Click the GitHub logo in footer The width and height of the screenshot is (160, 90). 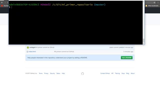pos(82,73)
